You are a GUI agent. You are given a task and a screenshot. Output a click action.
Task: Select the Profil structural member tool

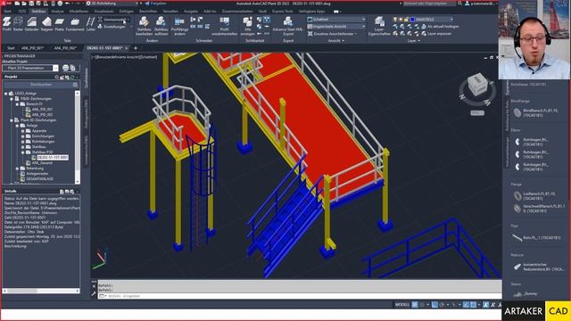[7, 24]
